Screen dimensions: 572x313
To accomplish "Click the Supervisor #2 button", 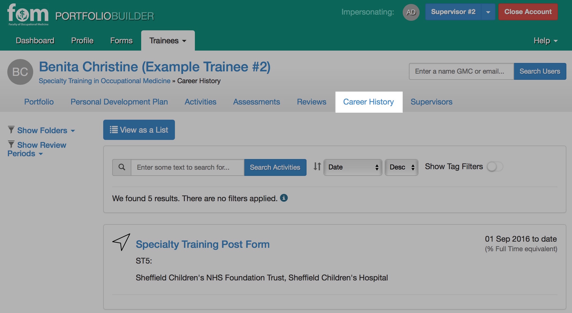I will 453,12.
